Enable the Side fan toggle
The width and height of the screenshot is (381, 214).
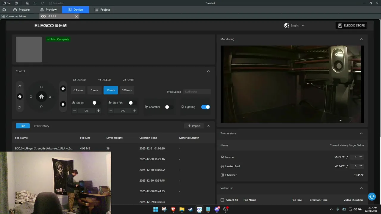(132, 103)
